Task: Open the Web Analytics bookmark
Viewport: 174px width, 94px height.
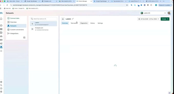Action: pos(32,8)
